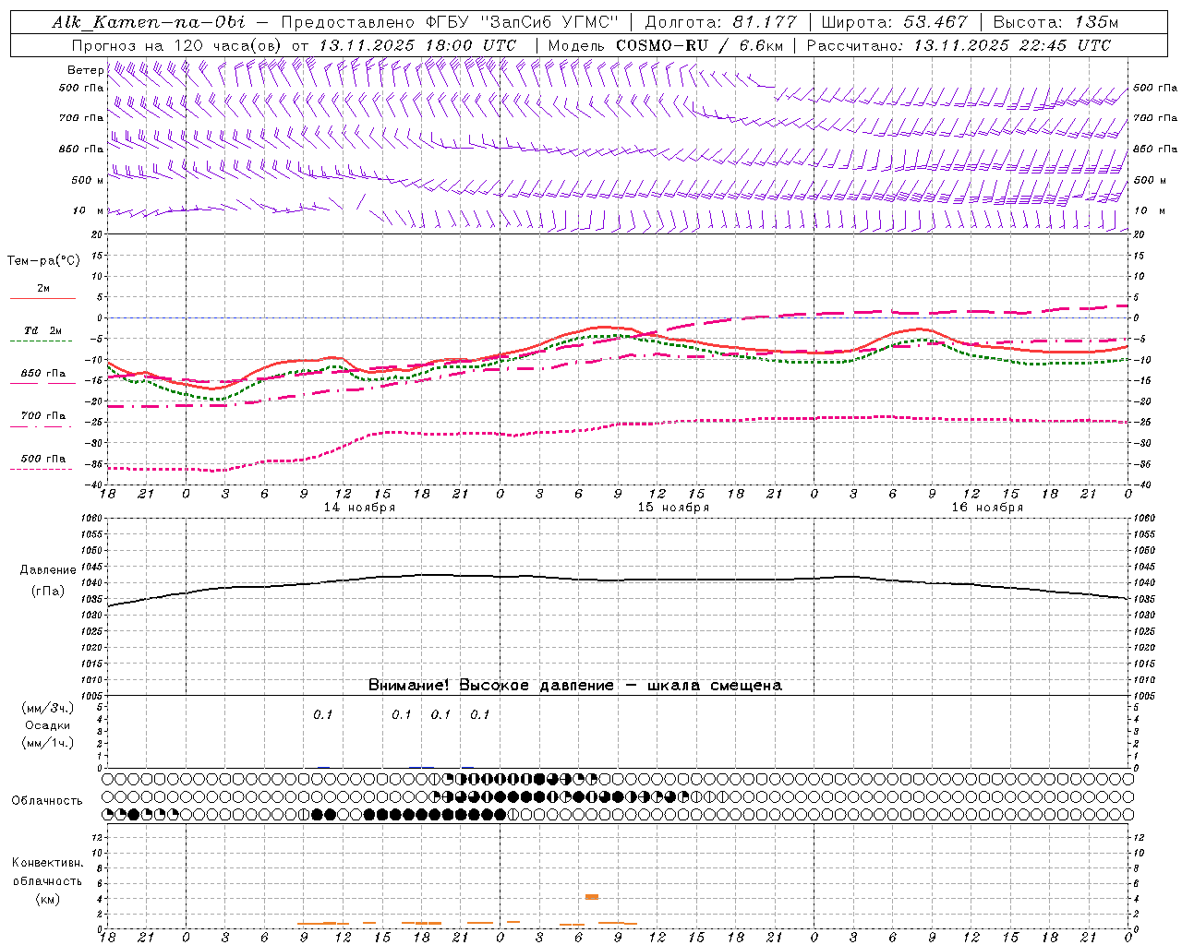Click the (мм/1ч.) units label
This screenshot has height=945, width=1182.
pyautogui.click(x=48, y=743)
